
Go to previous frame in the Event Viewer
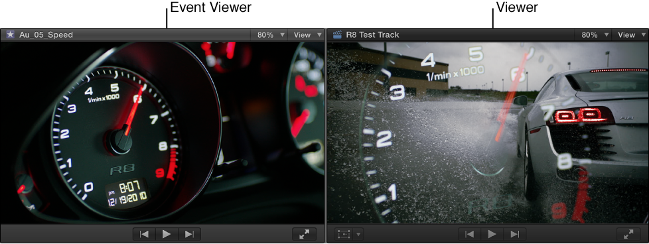click(144, 234)
